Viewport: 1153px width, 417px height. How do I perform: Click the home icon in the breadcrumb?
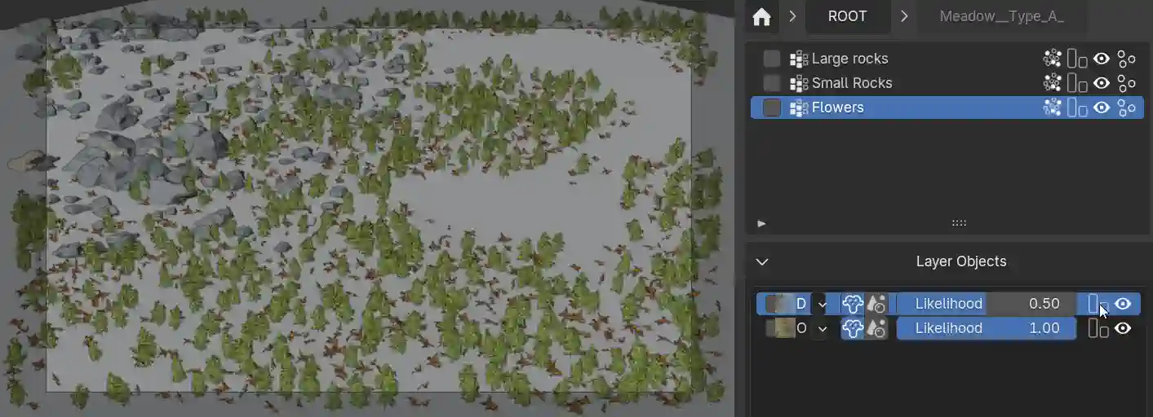pos(761,17)
